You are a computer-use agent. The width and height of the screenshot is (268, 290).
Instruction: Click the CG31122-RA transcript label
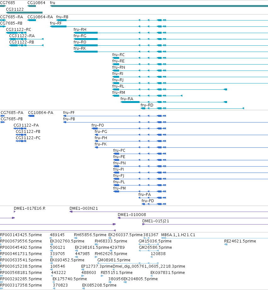coord(22,36)
